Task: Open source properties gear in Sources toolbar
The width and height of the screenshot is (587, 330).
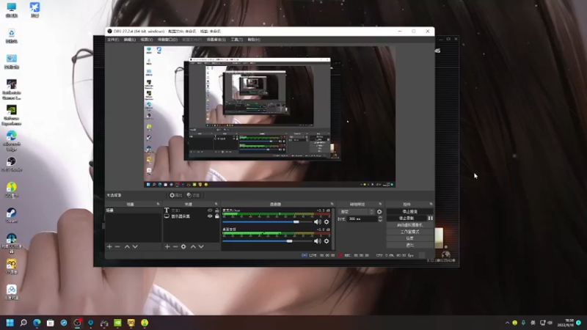Action: (183, 246)
